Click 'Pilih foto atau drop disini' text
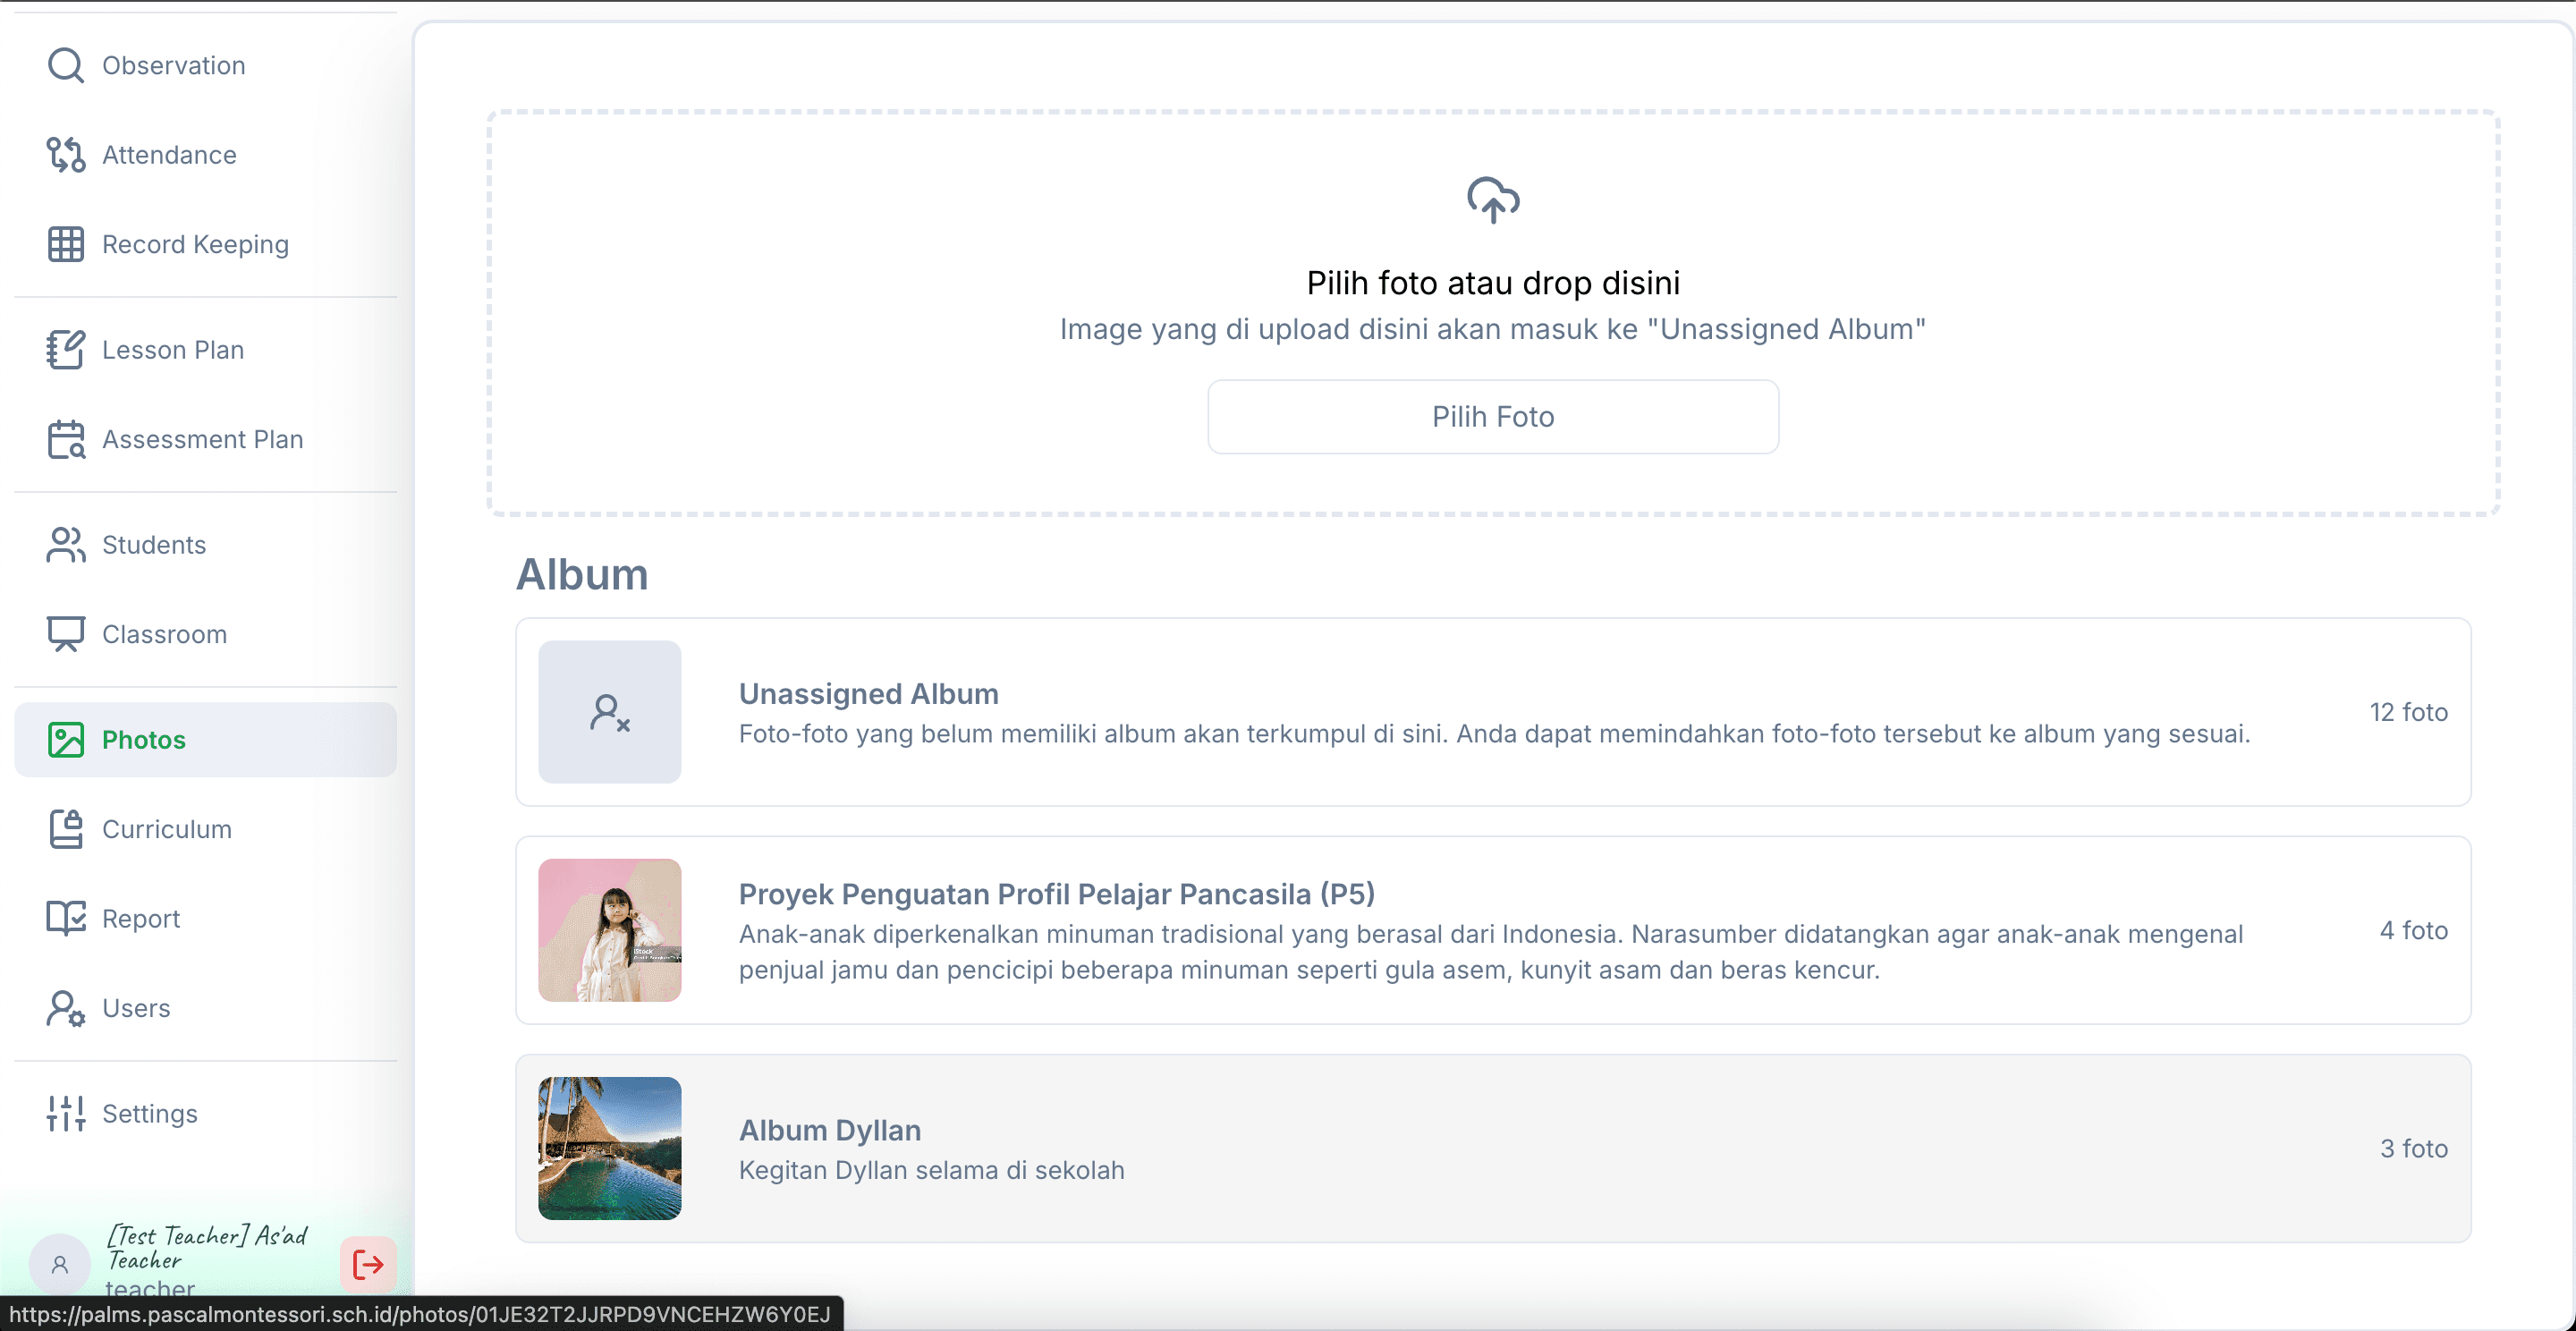This screenshot has width=2576, height=1331. point(1493,283)
